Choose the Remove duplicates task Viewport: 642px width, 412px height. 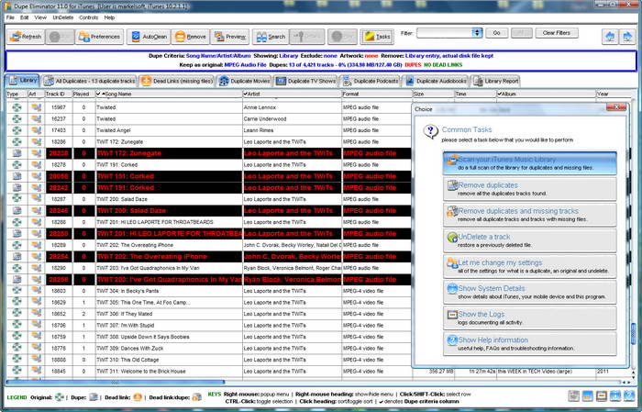530,189
